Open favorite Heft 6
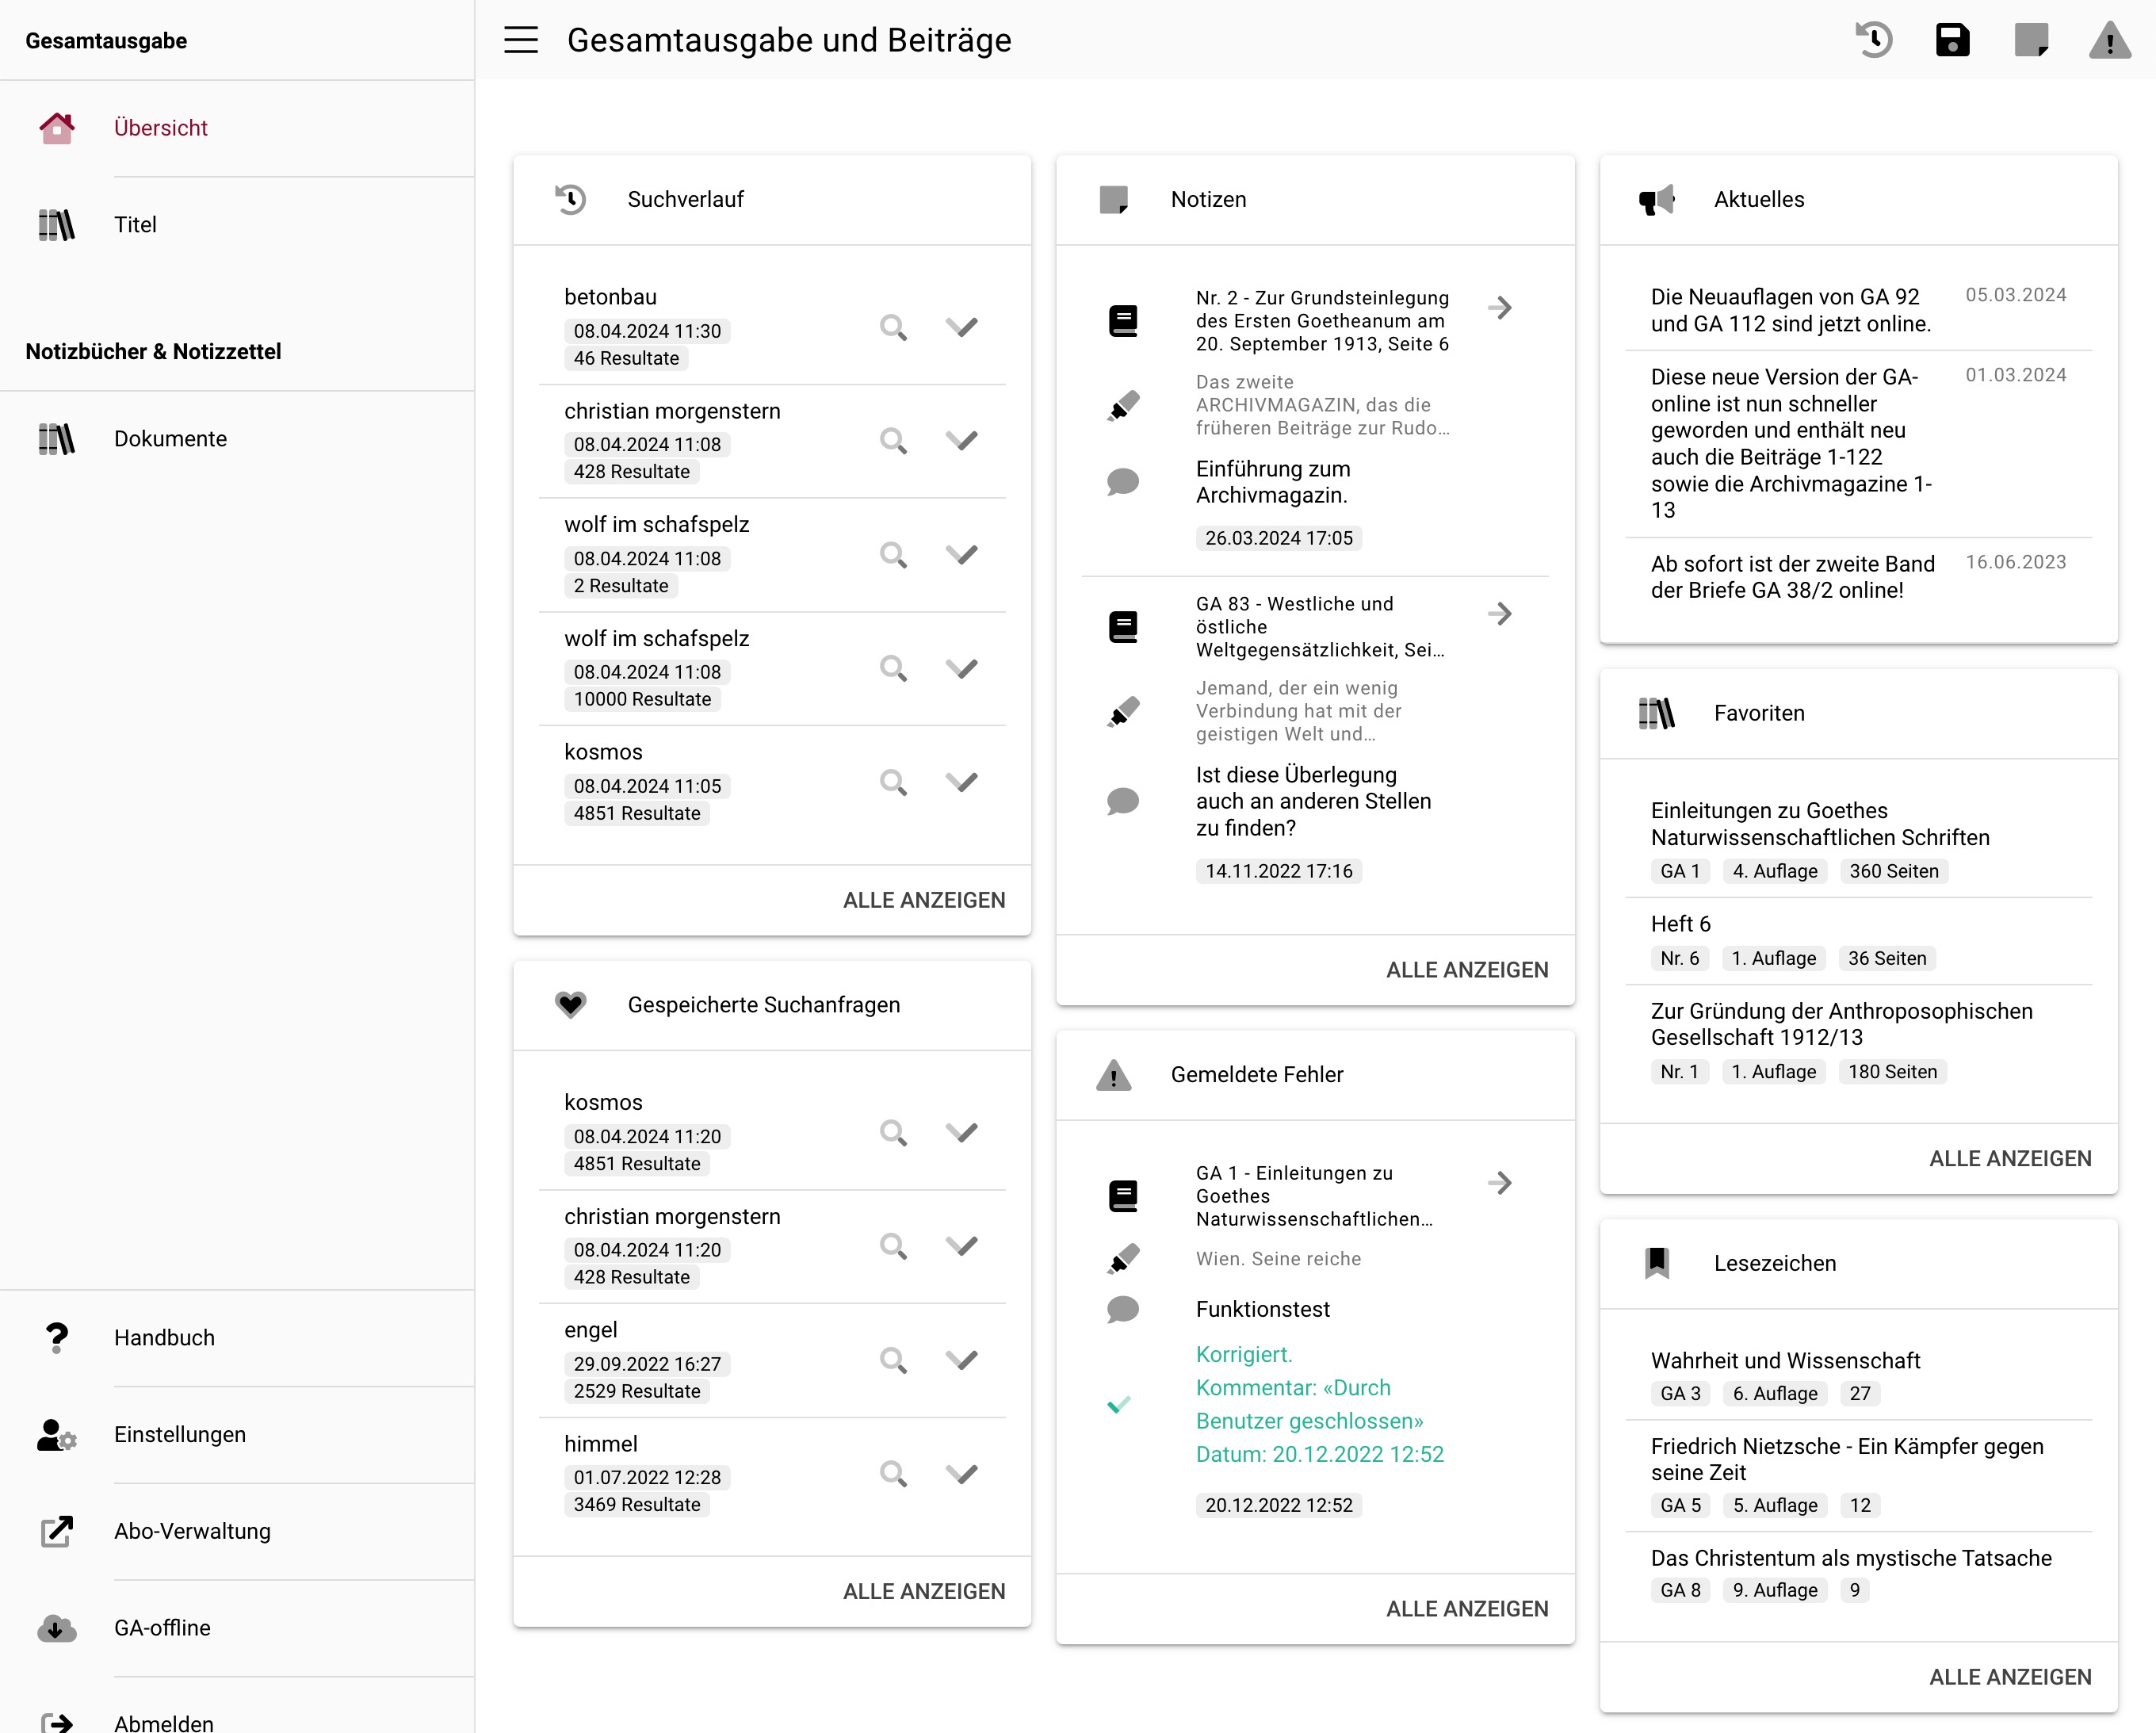 coord(1680,924)
